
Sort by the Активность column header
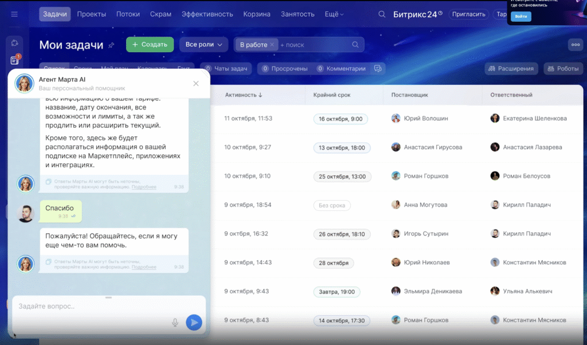tap(244, 95)
